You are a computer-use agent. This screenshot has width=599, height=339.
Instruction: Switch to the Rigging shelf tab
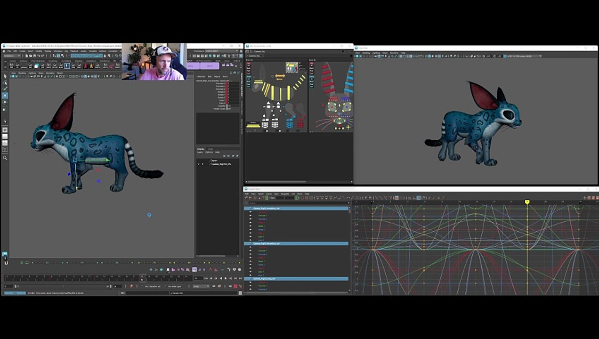point(79,61)
